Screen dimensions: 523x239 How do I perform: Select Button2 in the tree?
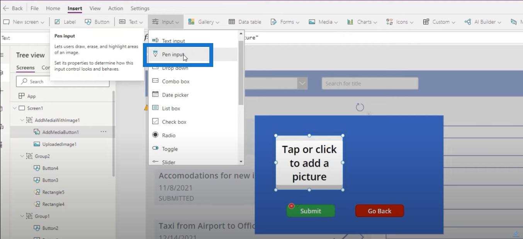coord(50,228)
